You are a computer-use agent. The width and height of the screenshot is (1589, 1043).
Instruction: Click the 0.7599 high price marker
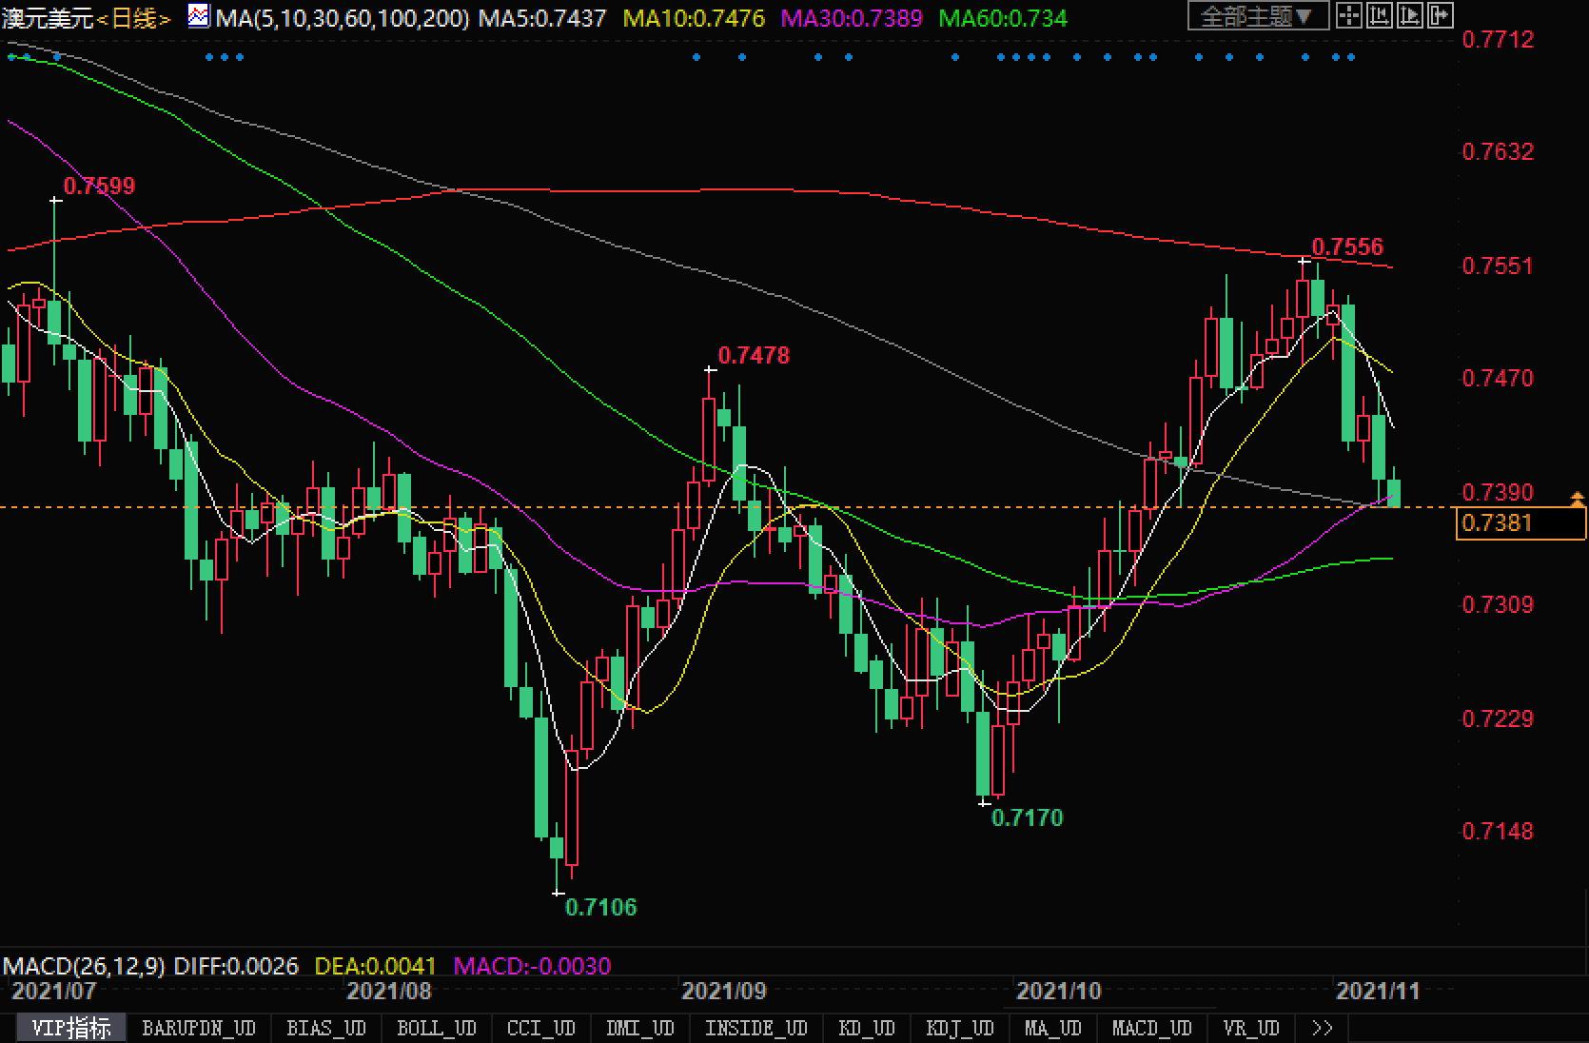pyautogui.click(x=99, y=186)
